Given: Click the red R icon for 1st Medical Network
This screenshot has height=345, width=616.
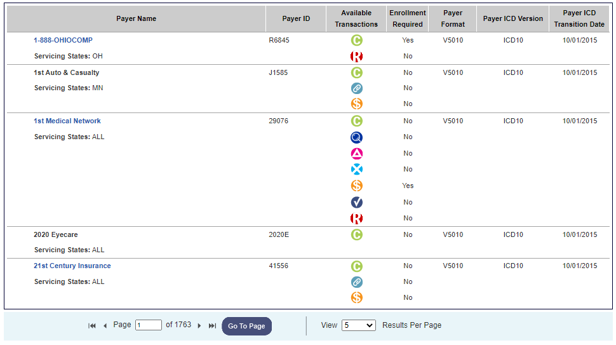Looking at the screenshot, I should click(357, 219).
